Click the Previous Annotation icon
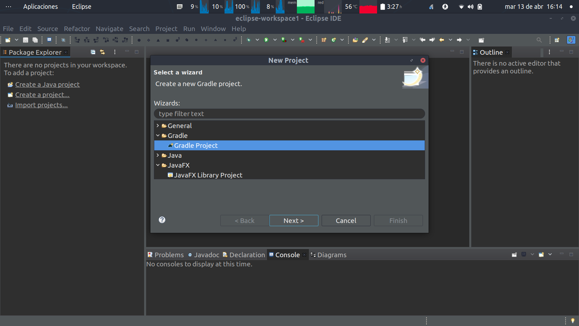The image size is (579, 326). point(405,40)
